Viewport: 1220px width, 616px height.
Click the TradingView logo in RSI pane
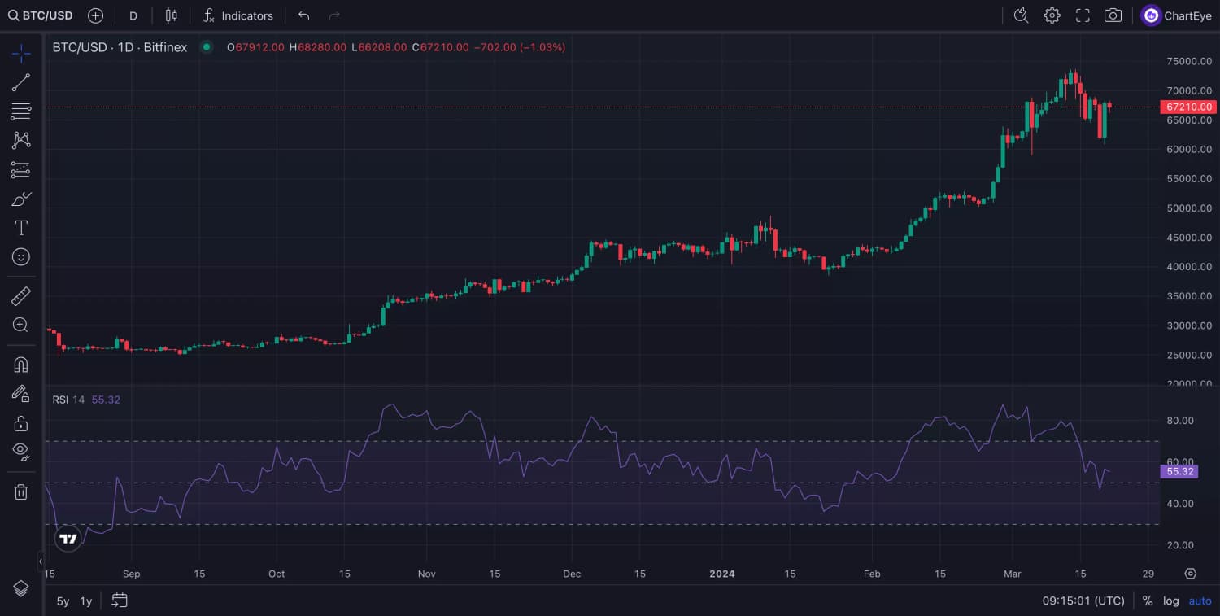(x=68, y=538)
